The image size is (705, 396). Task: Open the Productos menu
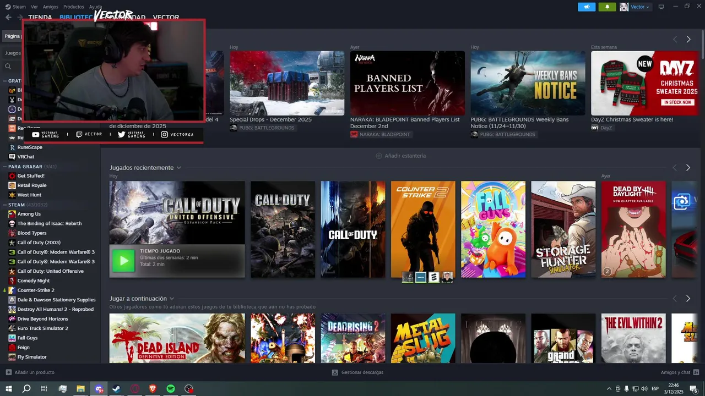pyautogui.click(x=74, y=7)
